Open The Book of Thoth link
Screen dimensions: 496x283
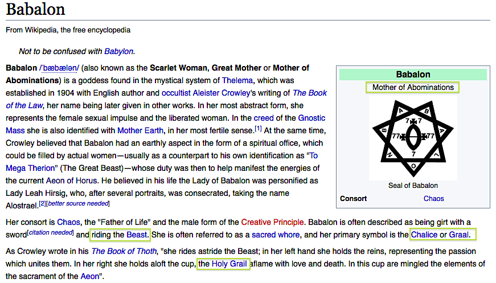[x=123, y=251]
